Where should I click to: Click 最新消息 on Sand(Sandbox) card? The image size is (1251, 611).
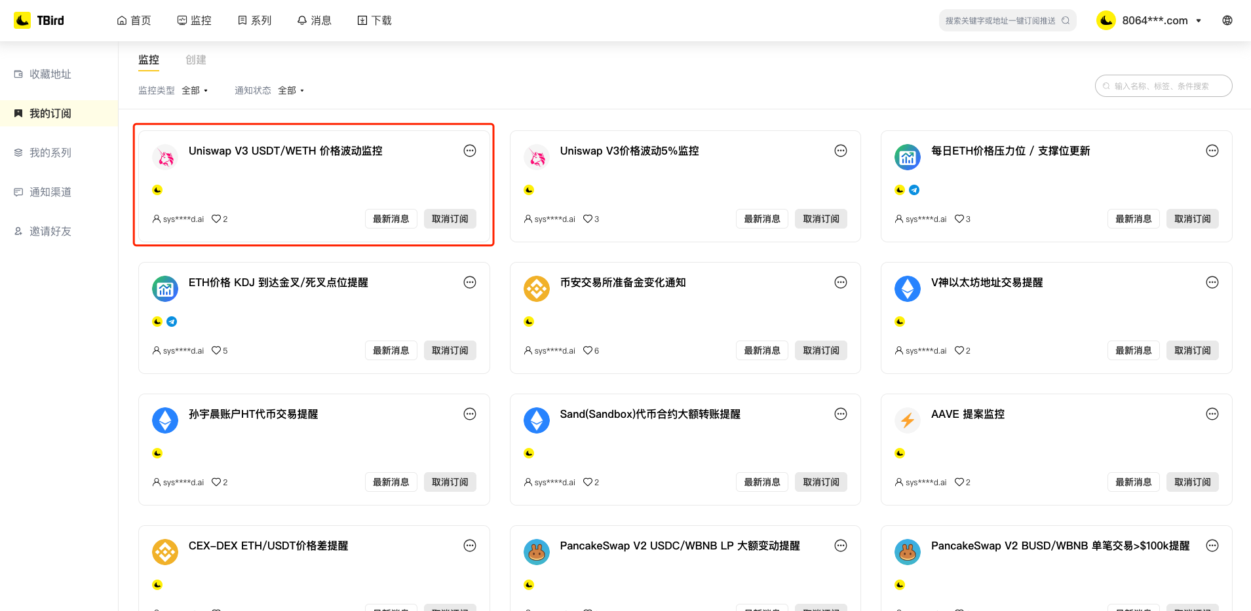click(x=761, y=482)
